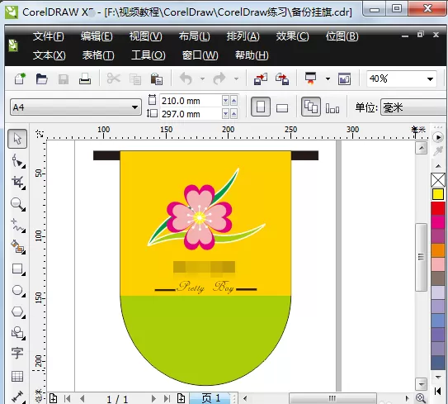Save the document with the floppy icon

tap(64, 79)
